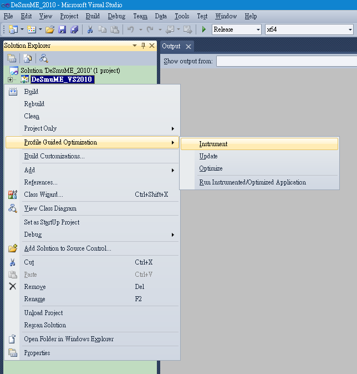Open the Window menu
This screenshot has width=357, height=374.
(x=226, y=16)
